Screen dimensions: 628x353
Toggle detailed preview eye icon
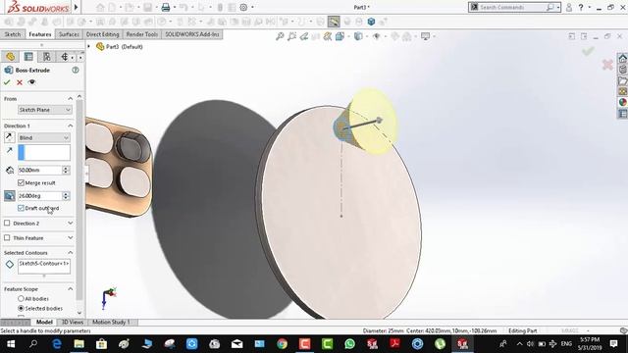[x=32, y=82]
